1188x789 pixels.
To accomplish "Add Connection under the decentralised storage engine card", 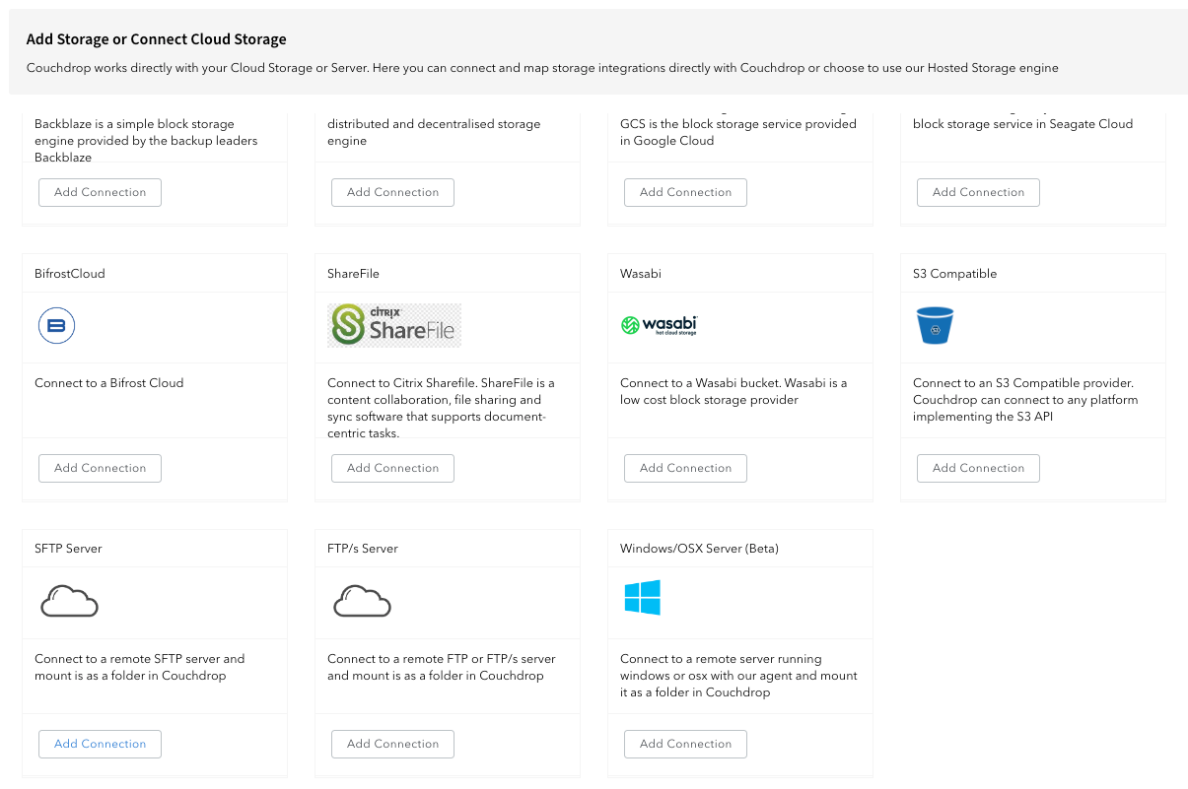I will 392,192.
